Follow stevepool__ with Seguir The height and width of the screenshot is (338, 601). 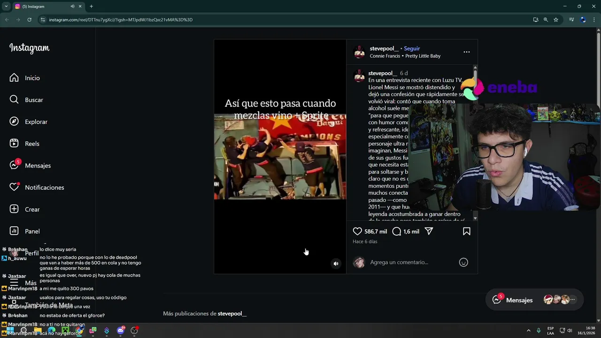click(412, 48)
